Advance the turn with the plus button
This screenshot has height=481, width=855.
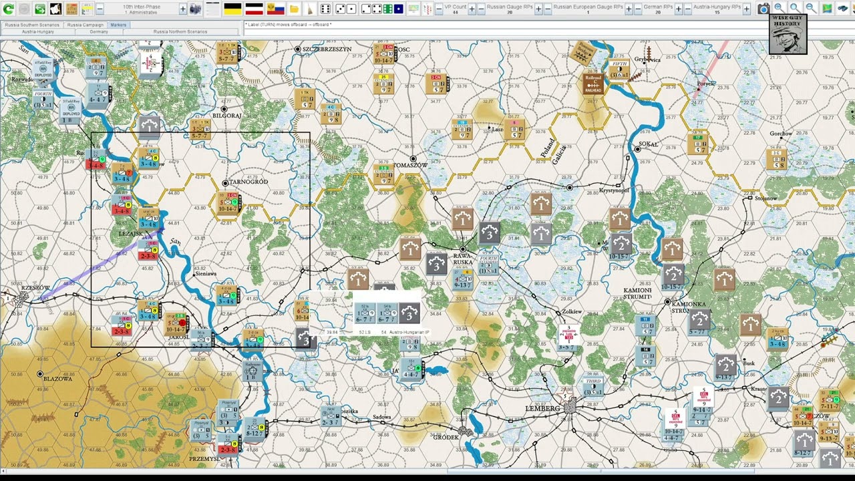[x=183, y=9]
